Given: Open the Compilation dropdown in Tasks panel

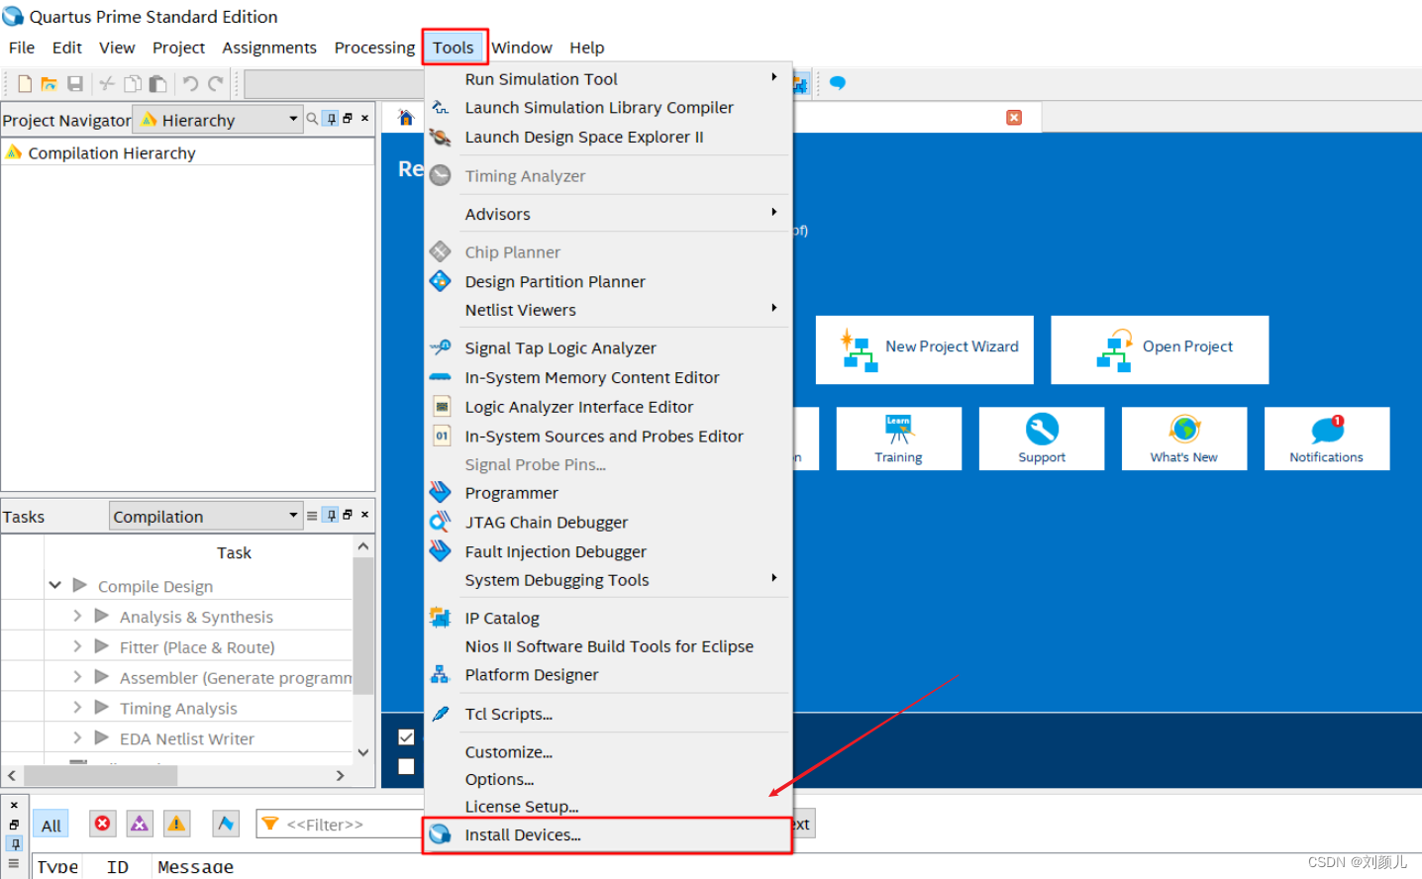Looking at the screenshot, I should 205,516.
